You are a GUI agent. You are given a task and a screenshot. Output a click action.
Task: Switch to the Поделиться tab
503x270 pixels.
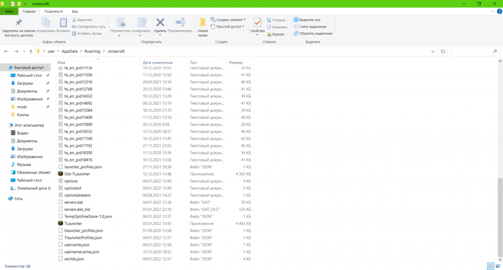tap(54, 11)
